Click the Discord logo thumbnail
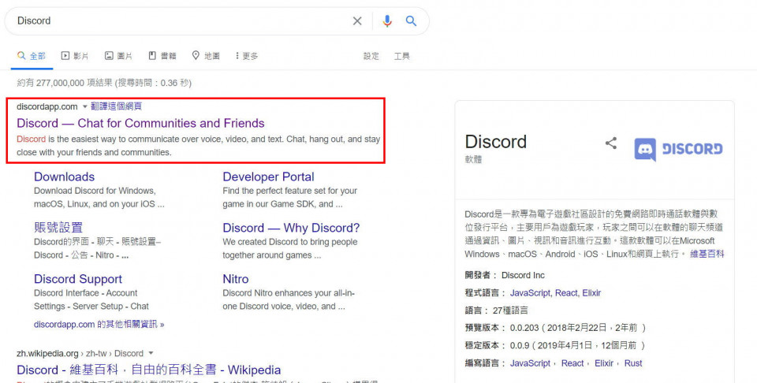The height and width of the screenshot is (383, 757). tap(678, 148)
